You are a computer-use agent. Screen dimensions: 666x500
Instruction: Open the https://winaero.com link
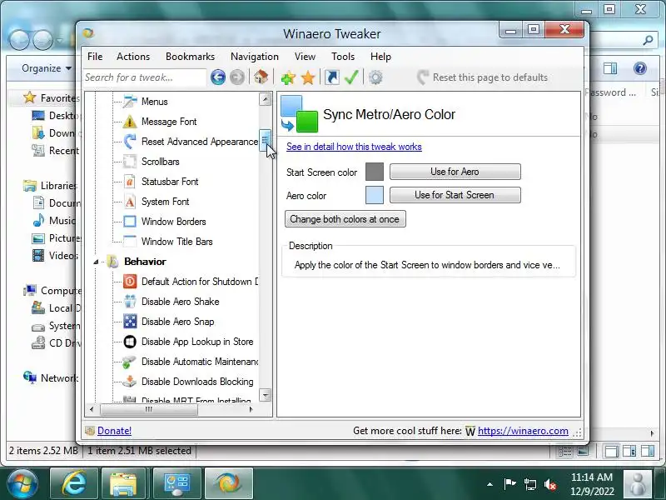click(523, 431)
